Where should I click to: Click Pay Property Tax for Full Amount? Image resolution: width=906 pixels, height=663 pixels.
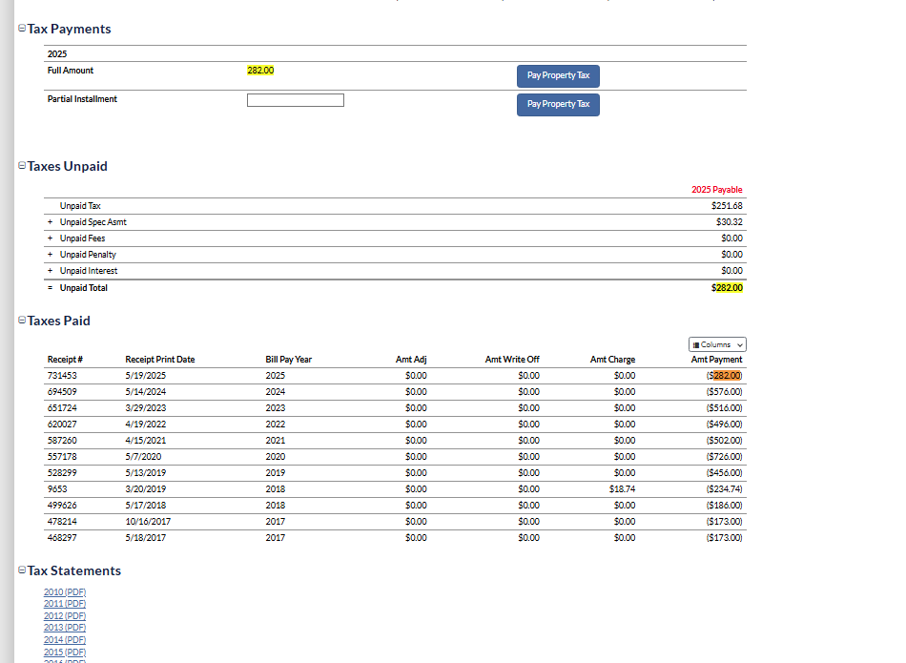pyautogui.click(x=558, y=75)
